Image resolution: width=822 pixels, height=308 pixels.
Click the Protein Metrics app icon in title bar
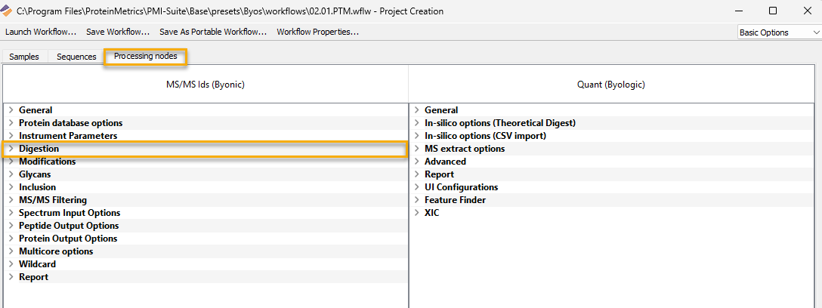click(x=8, y=11)
